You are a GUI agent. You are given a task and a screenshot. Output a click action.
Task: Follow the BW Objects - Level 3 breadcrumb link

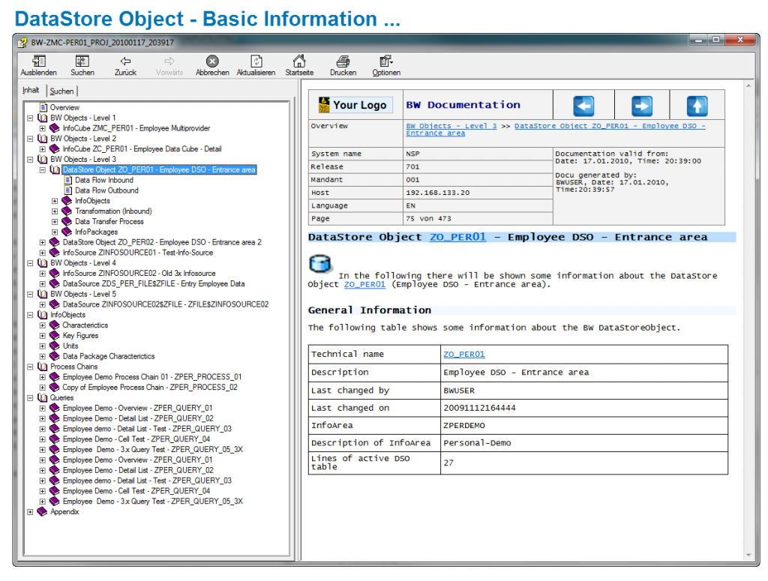coord(451,126)
